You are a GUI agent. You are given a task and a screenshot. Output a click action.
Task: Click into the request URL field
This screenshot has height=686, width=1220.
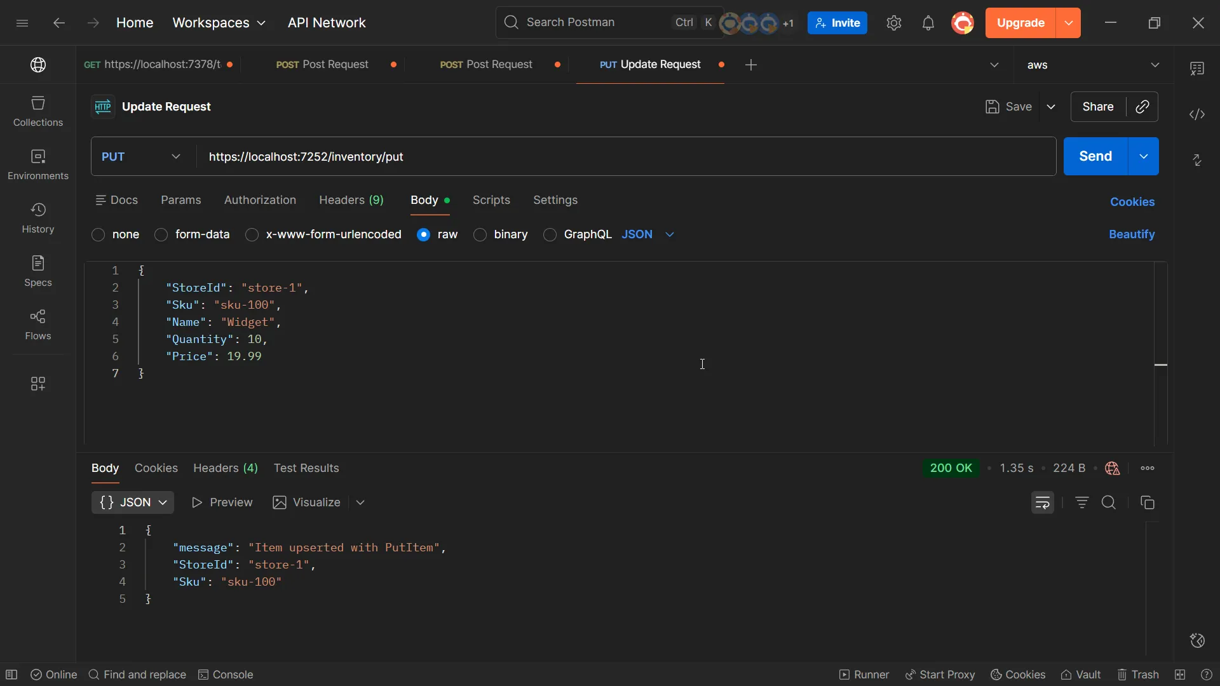tap(623, 157)
